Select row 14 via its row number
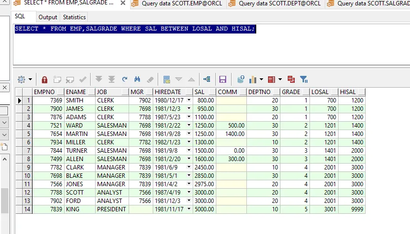 28,209
